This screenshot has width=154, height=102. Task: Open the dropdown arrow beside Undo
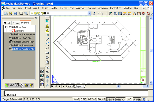pos(99,13)
